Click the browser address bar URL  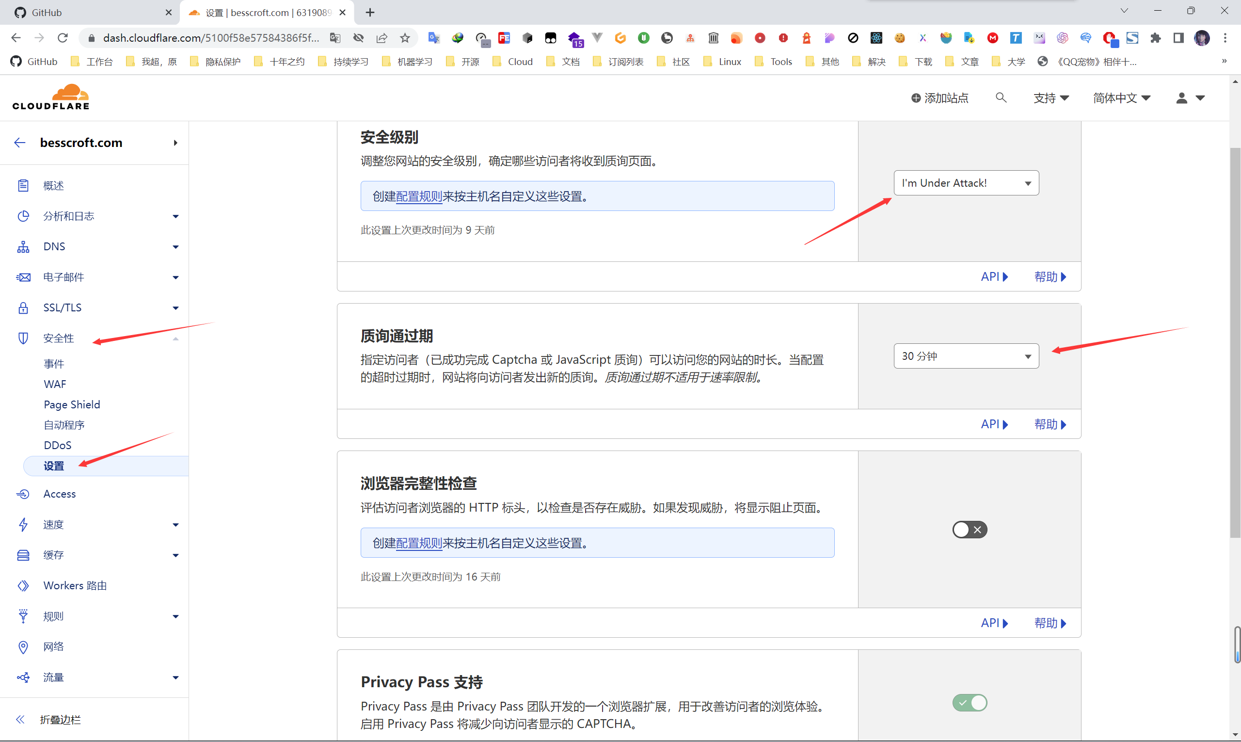pos(211,38)
